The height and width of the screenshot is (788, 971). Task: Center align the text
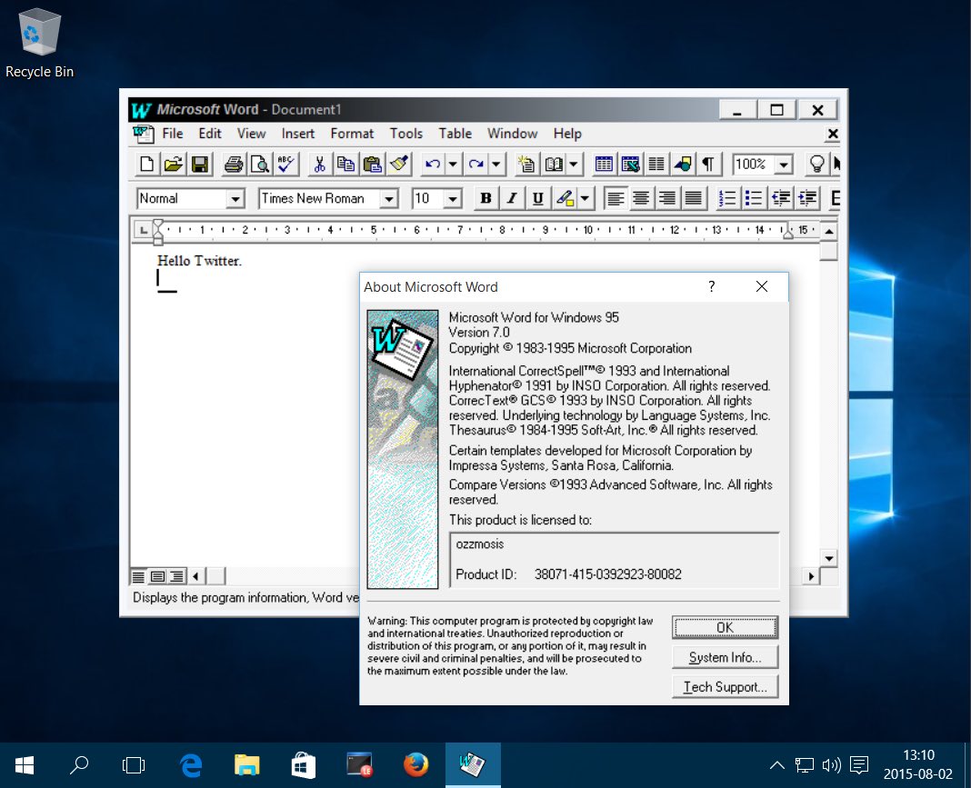(641, 198)
